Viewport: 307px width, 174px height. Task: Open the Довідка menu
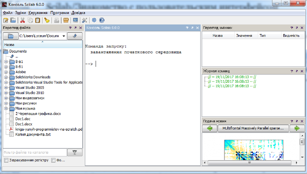pyautogui.click(x=78, y=13)
